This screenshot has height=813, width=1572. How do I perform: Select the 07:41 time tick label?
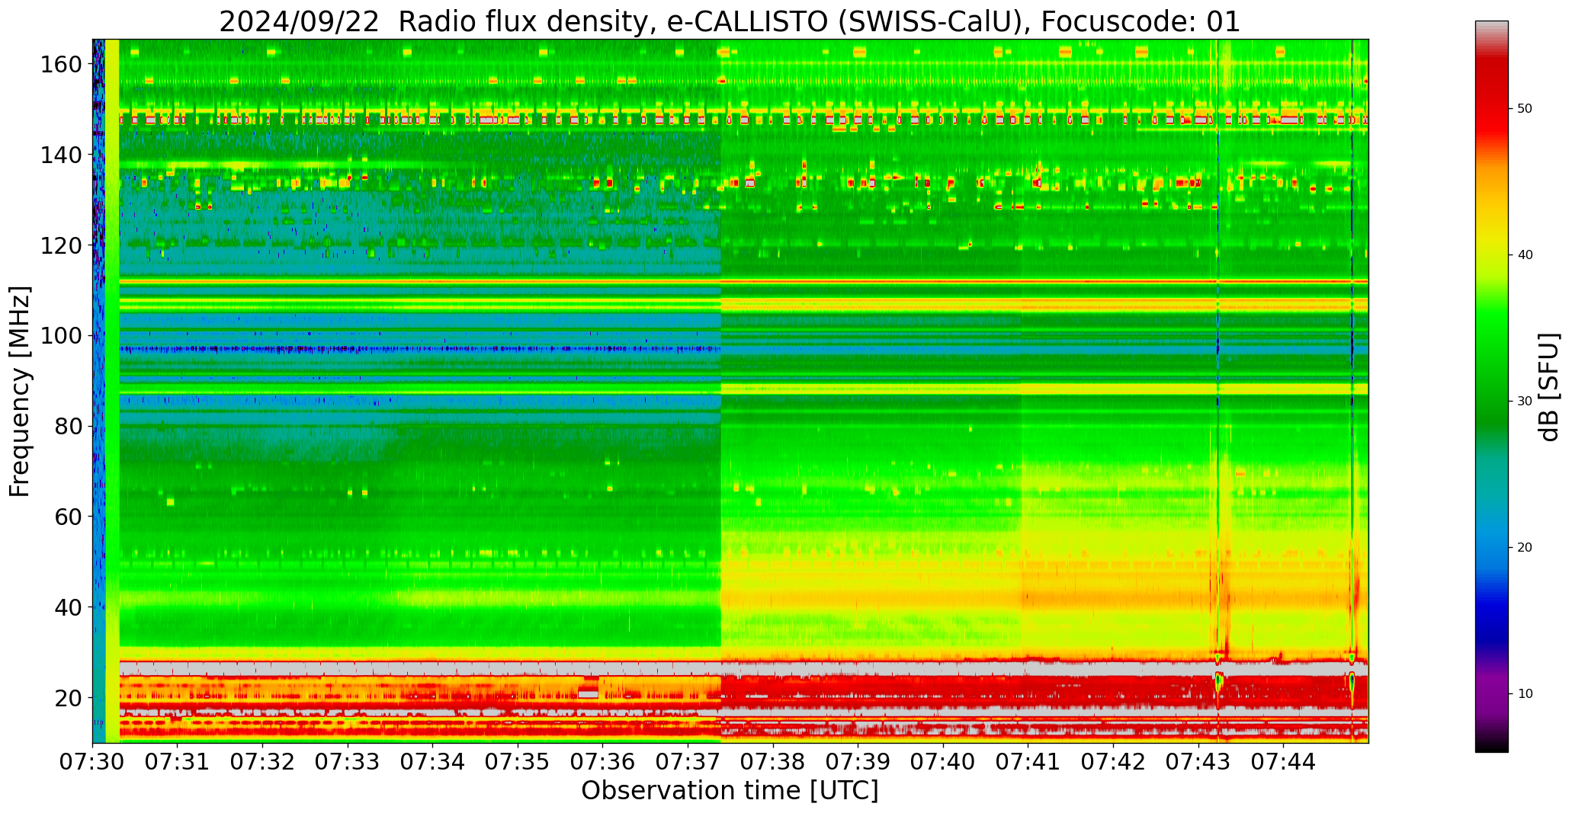tap(1028, 761)
